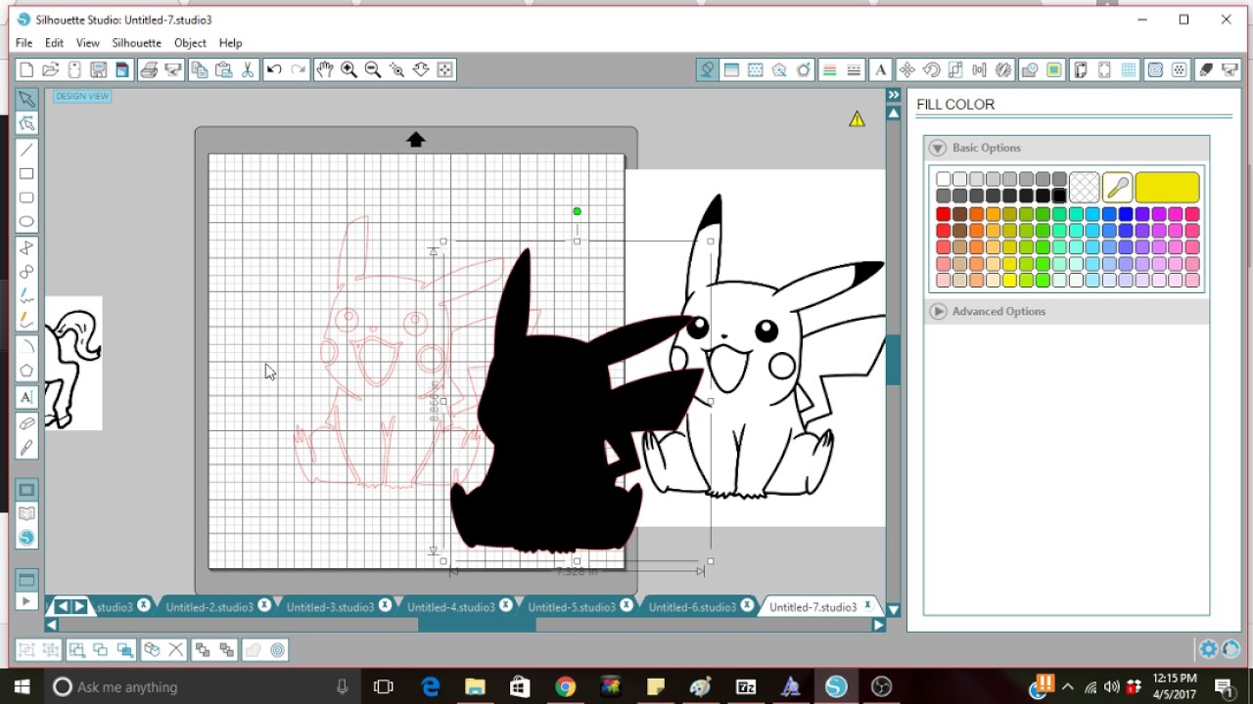The width and height of the screenshot is (1253, 704).
Task: Open File Explorer from the taskbar
Action: coord(475,686)
